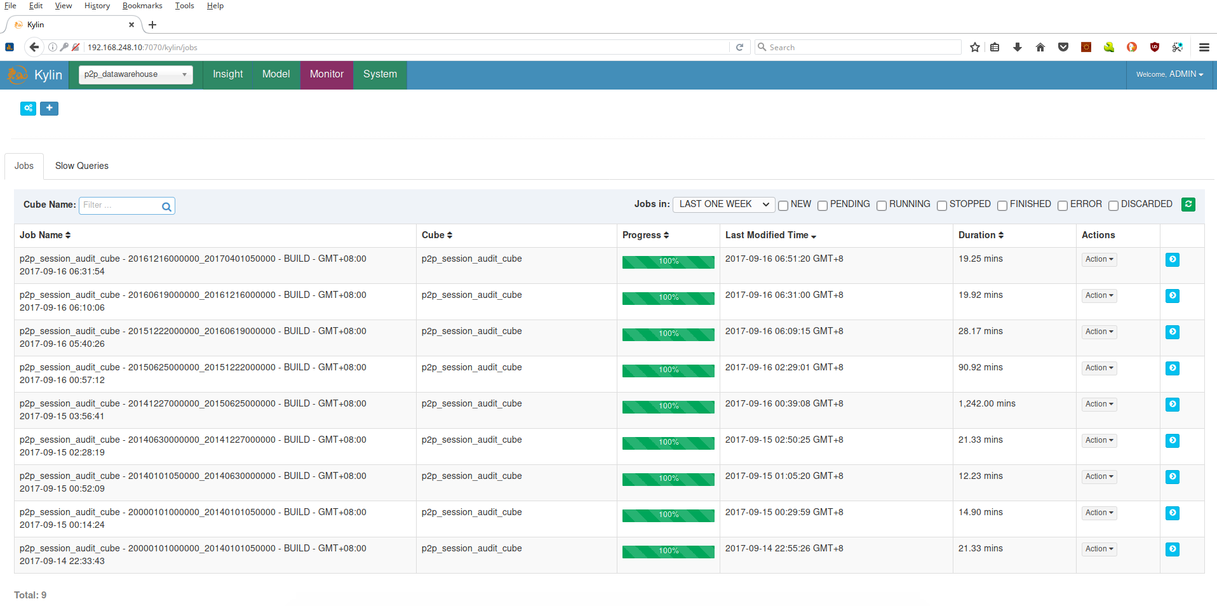Open details arrow for job finished 06:31:00
Image resolution: width=1217 pixels, height=606 pixels.
coord(1173,295)
